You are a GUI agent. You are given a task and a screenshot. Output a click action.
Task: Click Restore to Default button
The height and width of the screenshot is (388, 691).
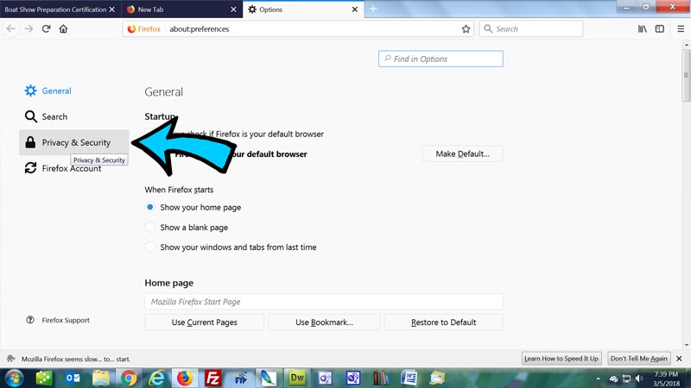pos(443,322)
